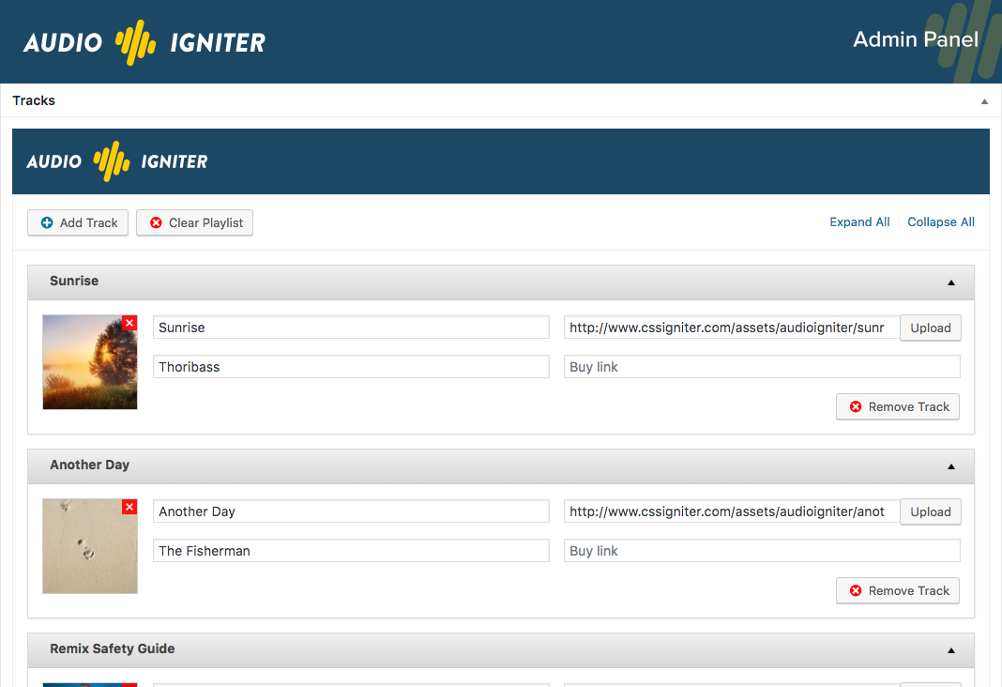
Task: Click the Add Track button
Action: point(78,222)
